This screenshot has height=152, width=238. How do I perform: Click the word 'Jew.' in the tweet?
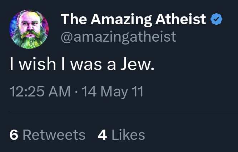[x=137, y=64]
